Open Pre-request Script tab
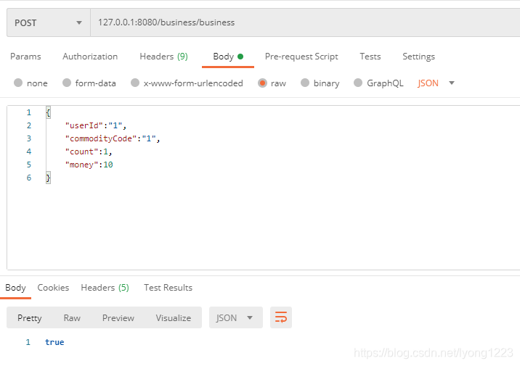520x366 pixels. point(301,57)
